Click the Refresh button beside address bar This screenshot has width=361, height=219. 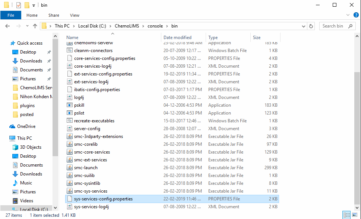coord(311,26)
